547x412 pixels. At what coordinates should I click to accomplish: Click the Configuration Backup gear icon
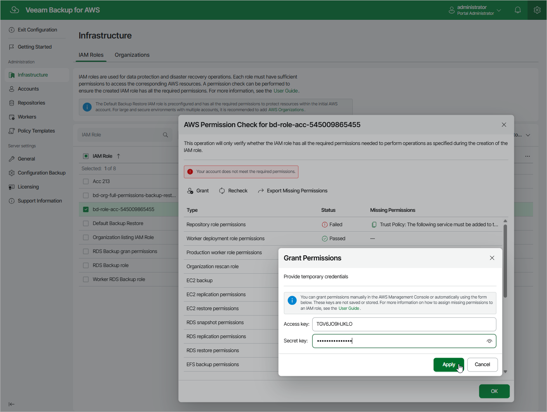point(12,173)
